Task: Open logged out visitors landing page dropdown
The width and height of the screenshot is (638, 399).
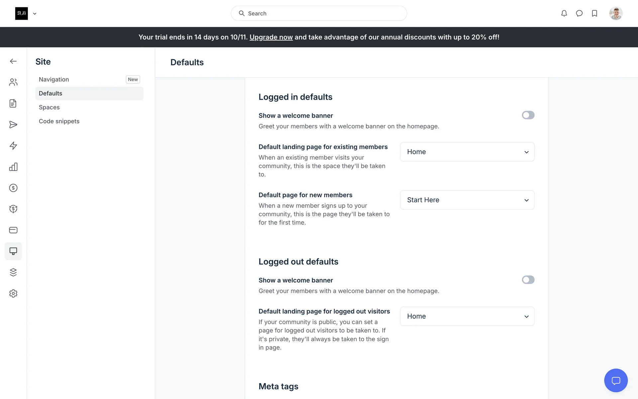Action: click(467, 316)
